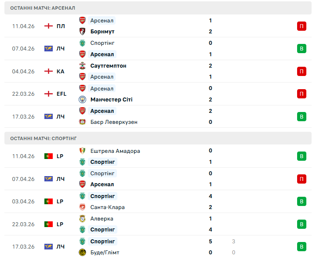Click the Bodø/Glimt crest icon
This screenshot has height=260, width=316.
click(82, 253)
